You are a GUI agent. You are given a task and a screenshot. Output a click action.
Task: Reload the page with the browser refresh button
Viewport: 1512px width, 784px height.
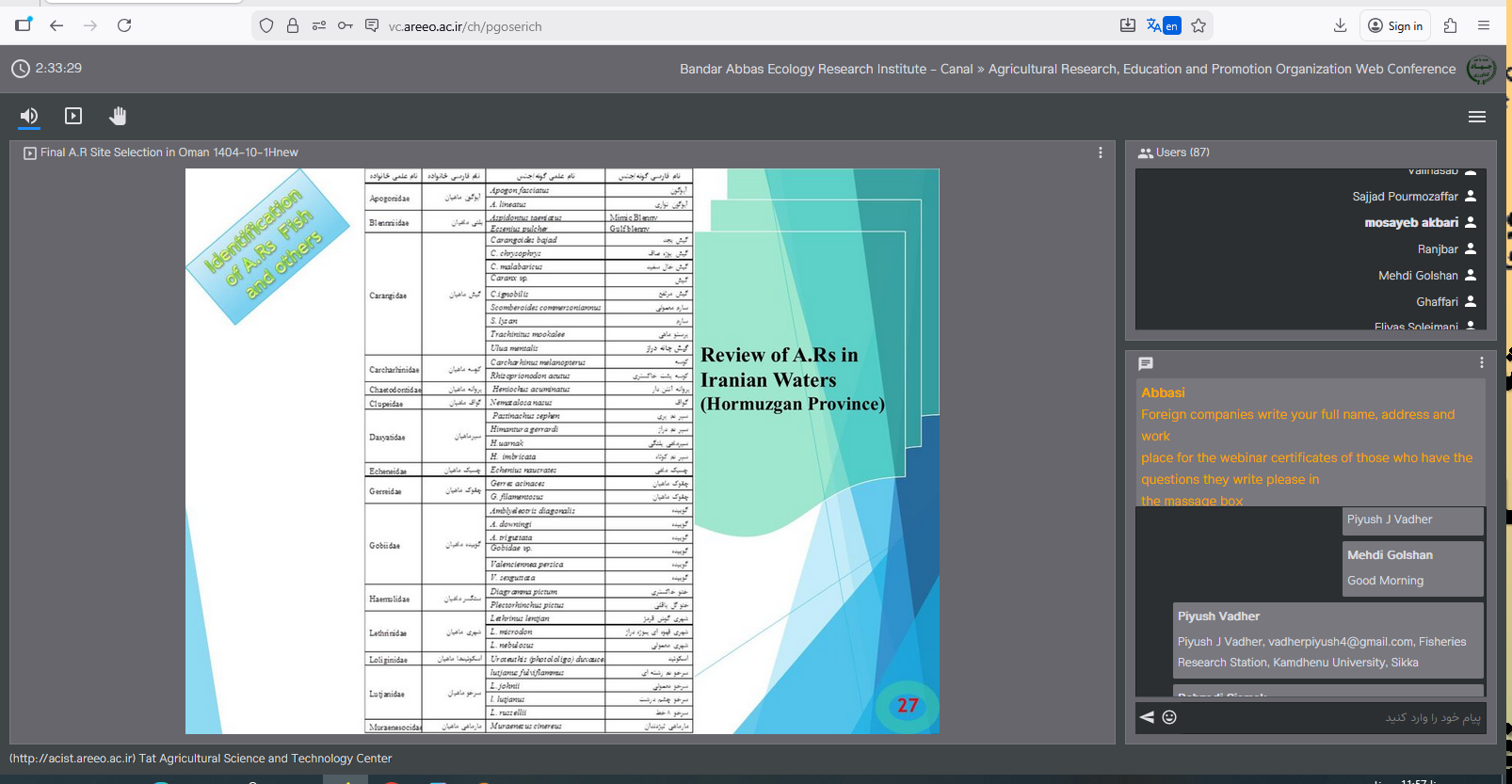(124, 25)
